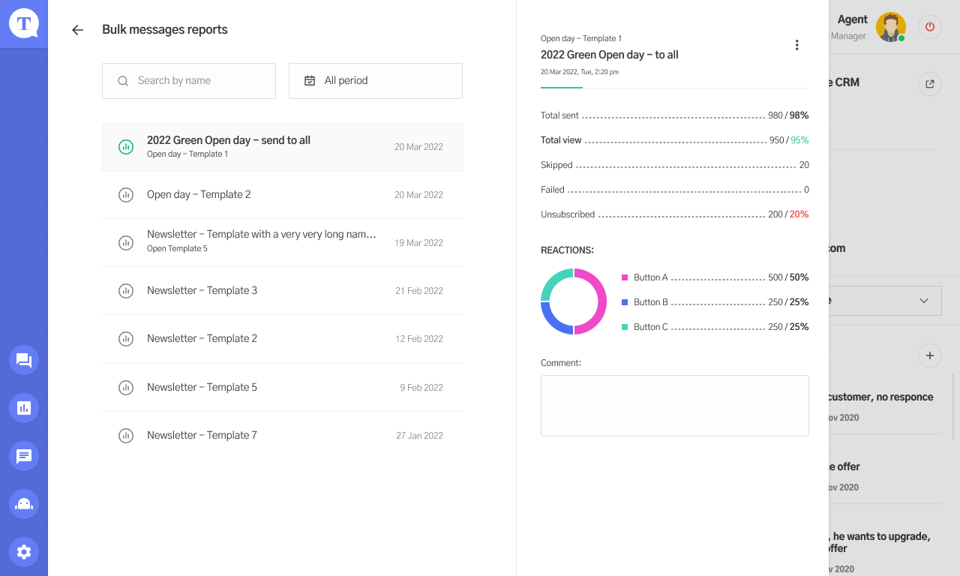Click chart icon of Newsletter – Template 3
This screenshot has height=576, width=960.
point(126,291)
